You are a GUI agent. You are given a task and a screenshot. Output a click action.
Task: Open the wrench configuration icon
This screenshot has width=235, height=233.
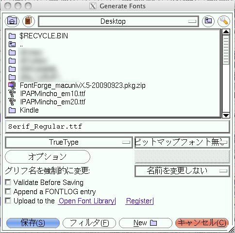(224, 21)
